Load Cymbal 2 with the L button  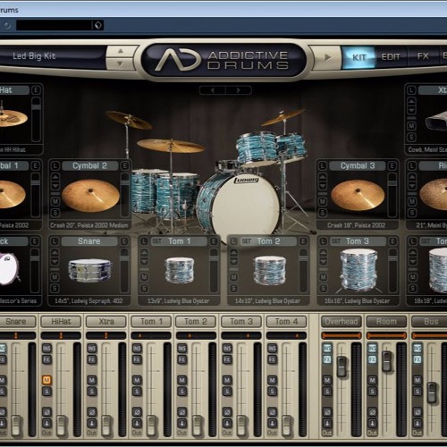[55, 165]
